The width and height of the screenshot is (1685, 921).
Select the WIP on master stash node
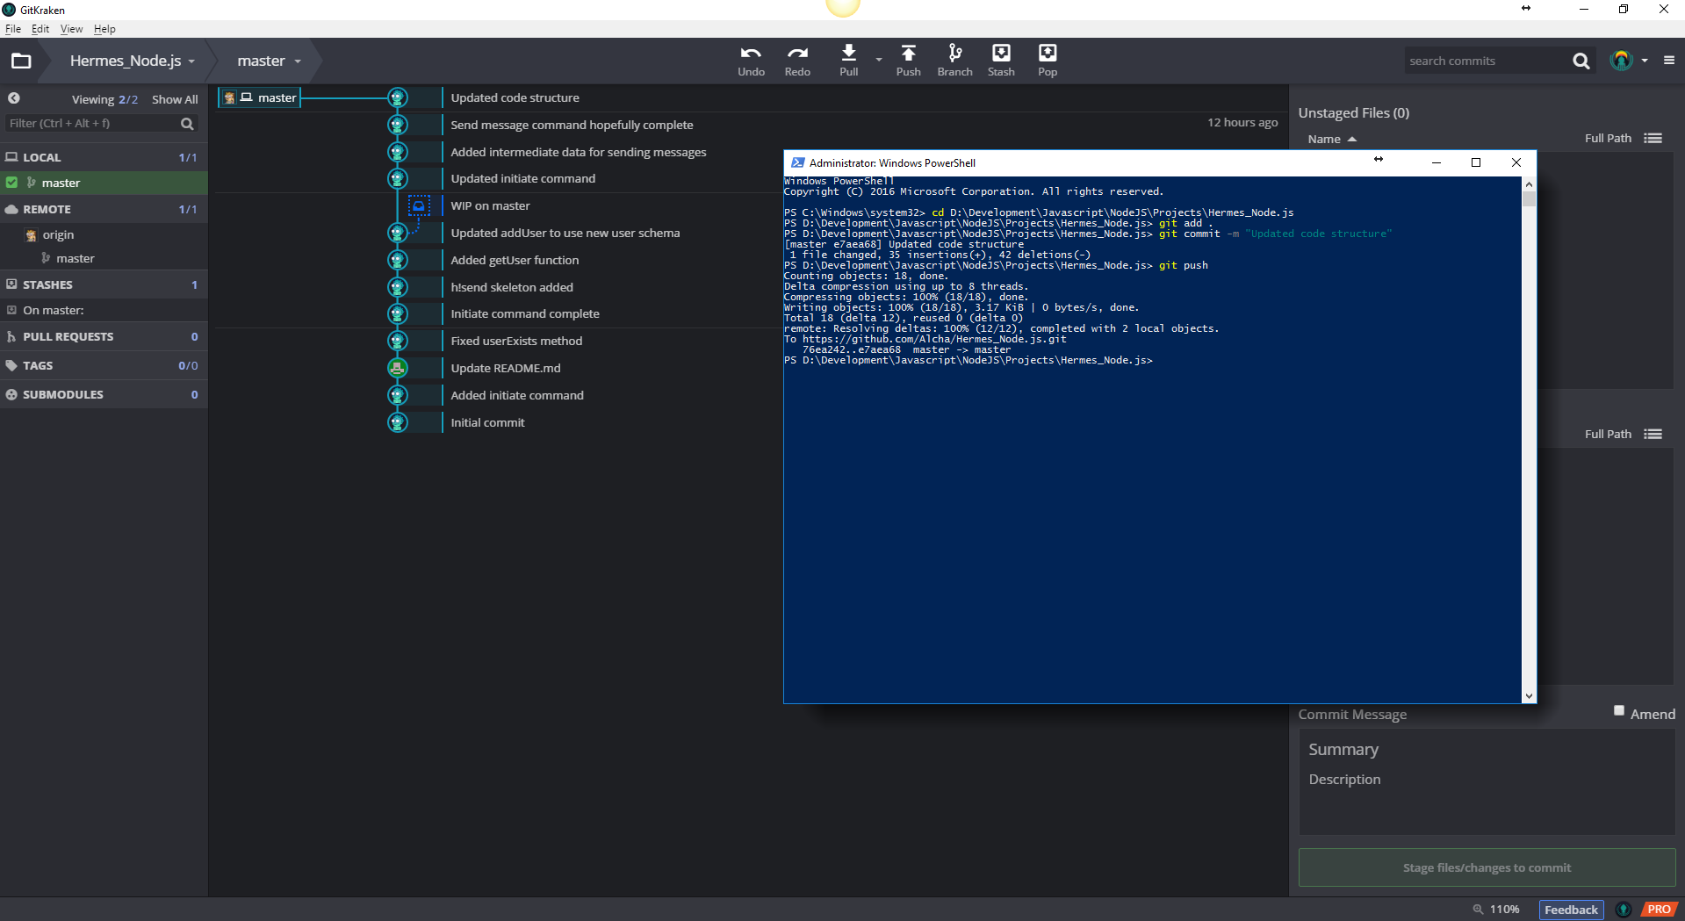pyautogui.click(x=419, y=205)
